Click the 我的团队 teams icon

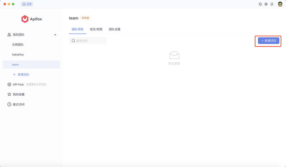9,35
